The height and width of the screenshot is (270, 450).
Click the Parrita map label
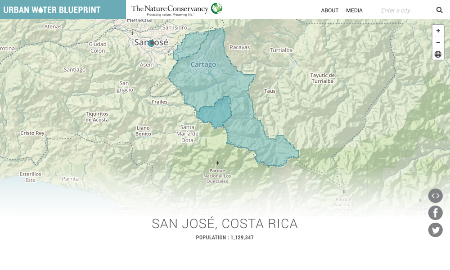click(x=70, y=179)
